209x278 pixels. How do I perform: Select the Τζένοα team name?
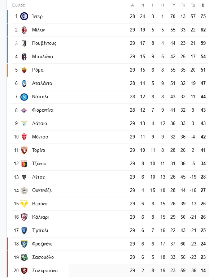(x=39, y=164)
